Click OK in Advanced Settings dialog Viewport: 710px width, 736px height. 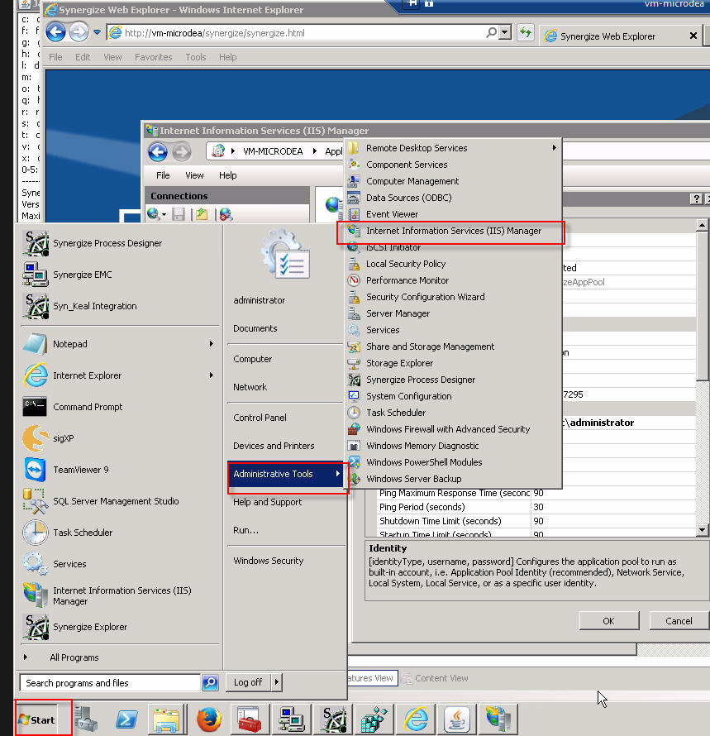[x=608, y=621]
